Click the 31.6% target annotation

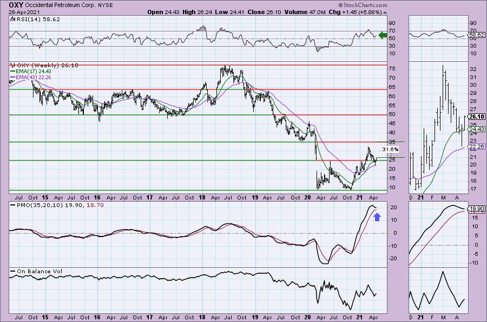pos(390,150)
